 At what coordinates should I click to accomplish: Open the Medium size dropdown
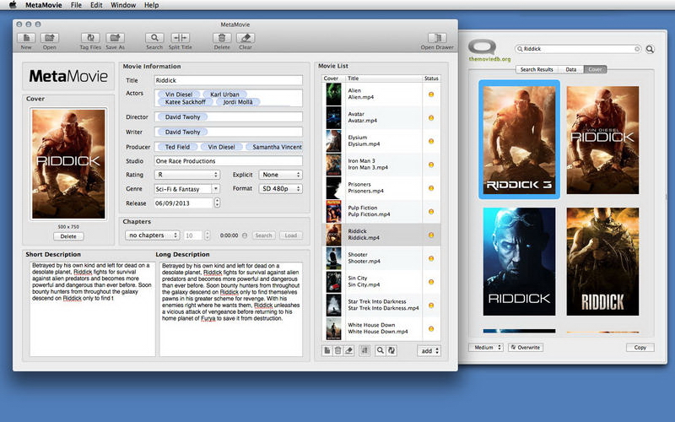coord(487,347)
